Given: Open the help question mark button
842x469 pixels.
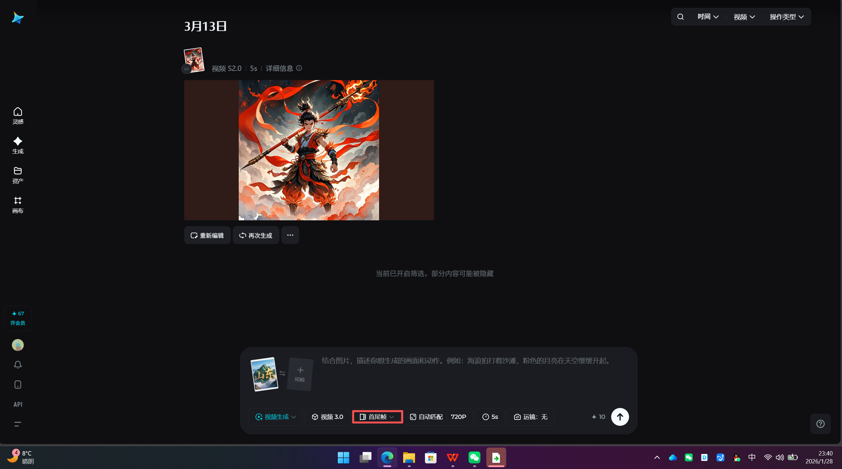Looking at the screenshot, I should (x=820, y=424).
